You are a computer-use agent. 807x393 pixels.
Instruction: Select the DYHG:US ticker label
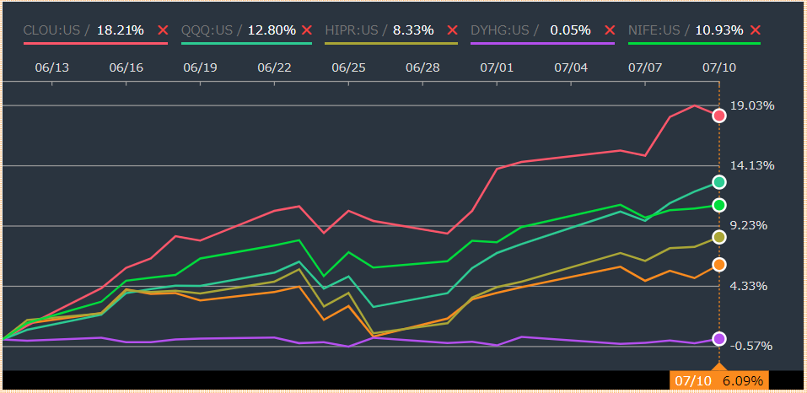(x=499, y=30)
